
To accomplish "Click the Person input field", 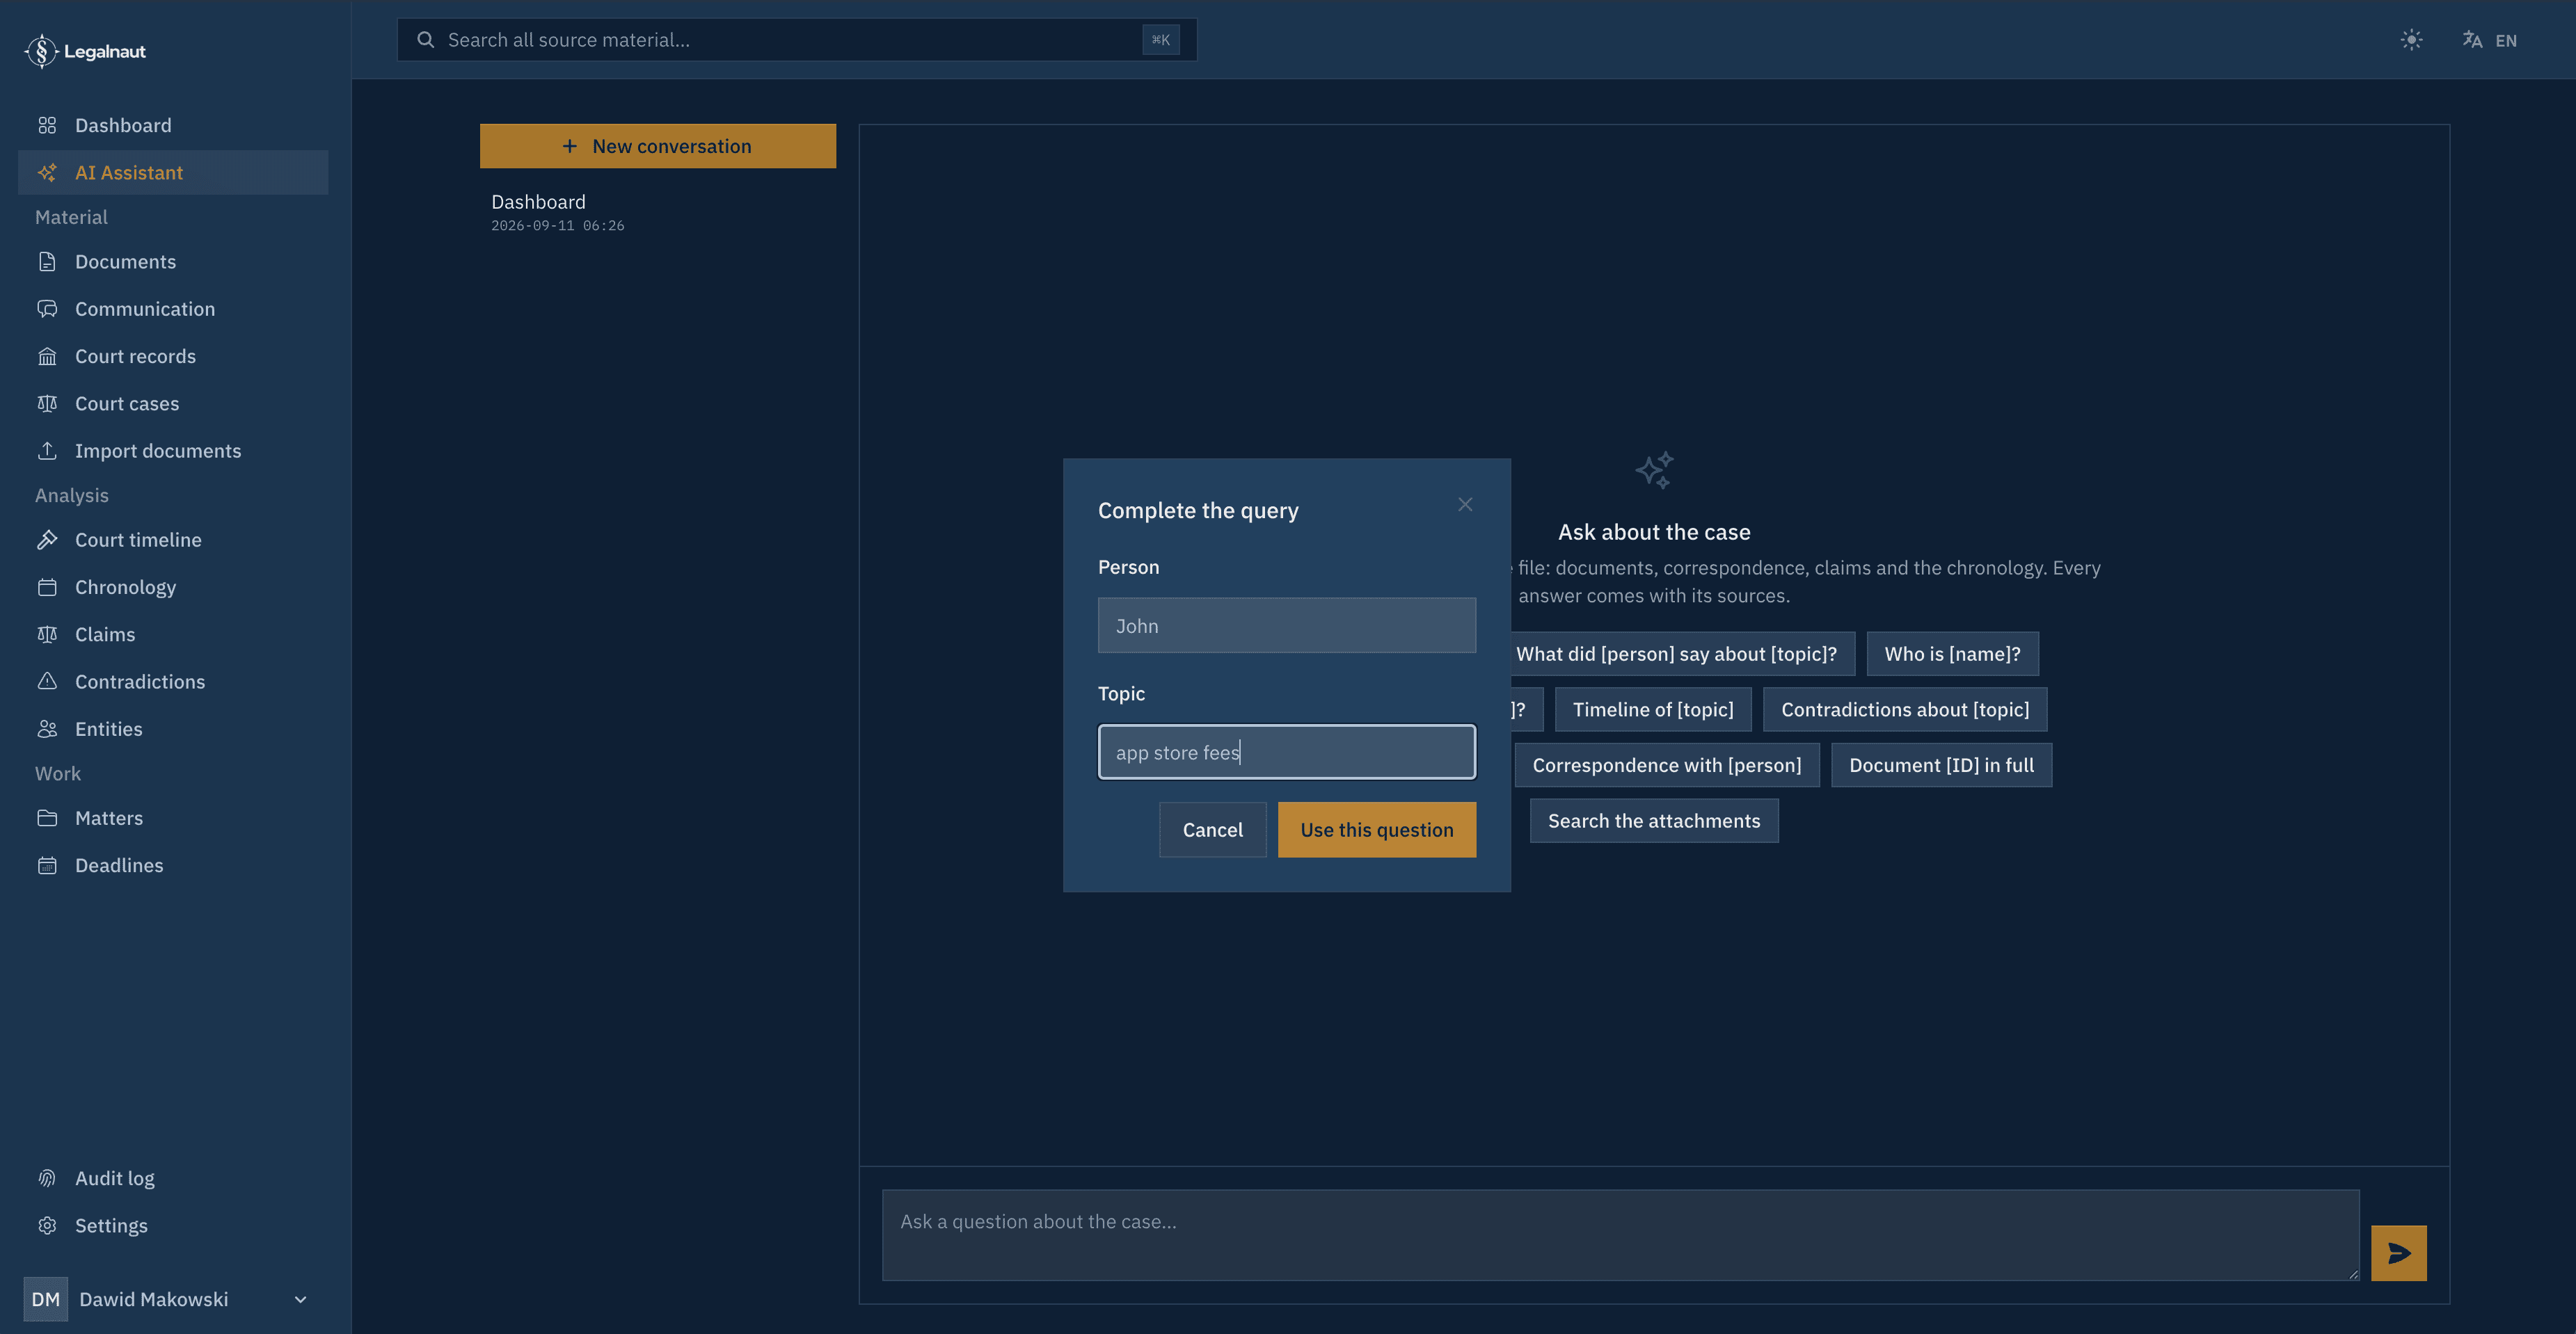I will point(1286,625).
